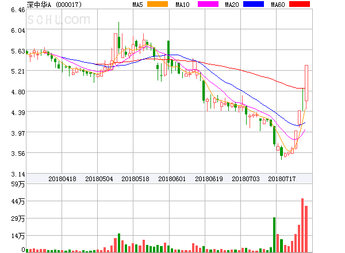Click the blue MA20 legend swatch
The width and height of the screenshot is (345, 253).
tap(254, 4)
